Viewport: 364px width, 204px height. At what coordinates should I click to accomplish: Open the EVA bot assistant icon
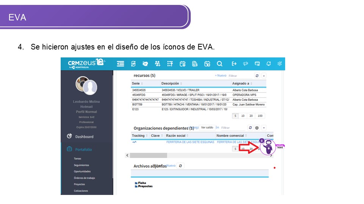pos(268,147)
